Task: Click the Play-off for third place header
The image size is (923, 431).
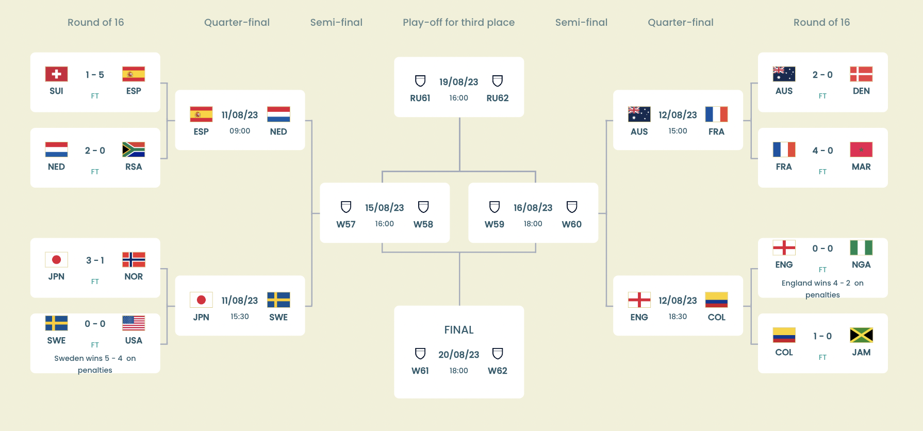Action: pos(458,22)
